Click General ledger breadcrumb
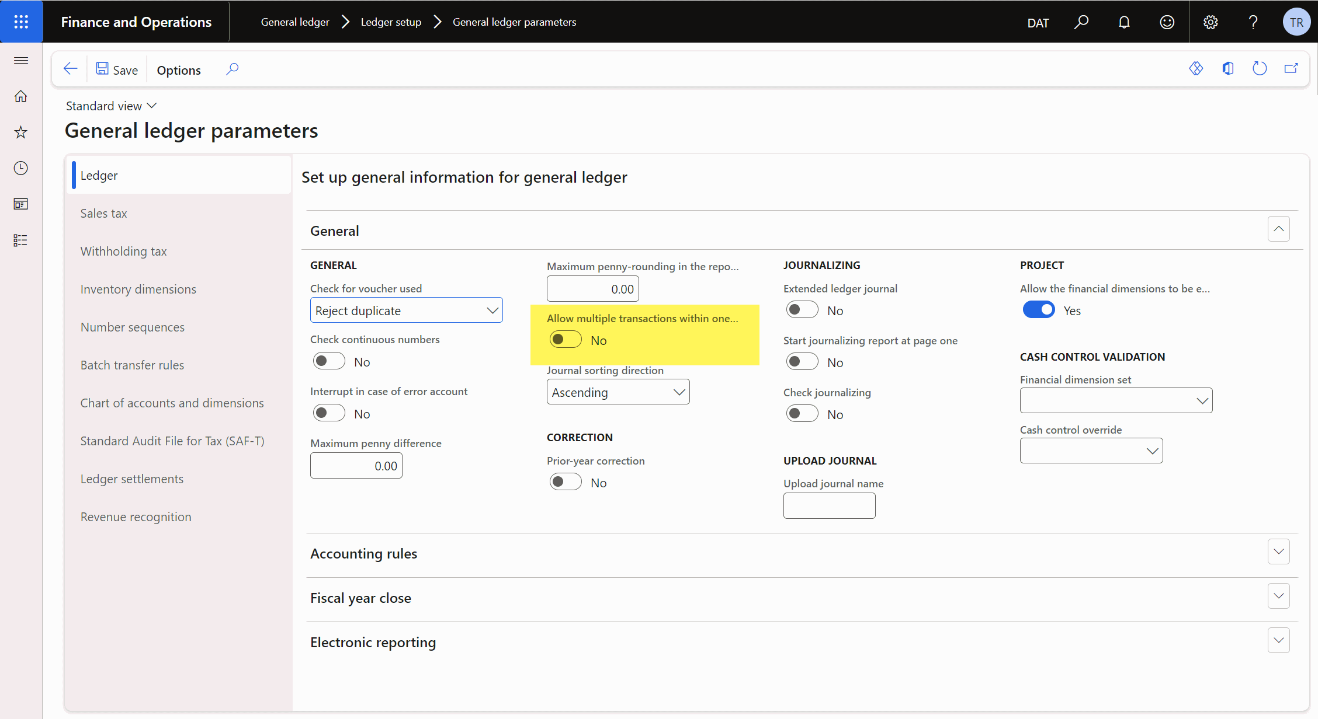Screen dimensions: 1318x719 (295, 22)
